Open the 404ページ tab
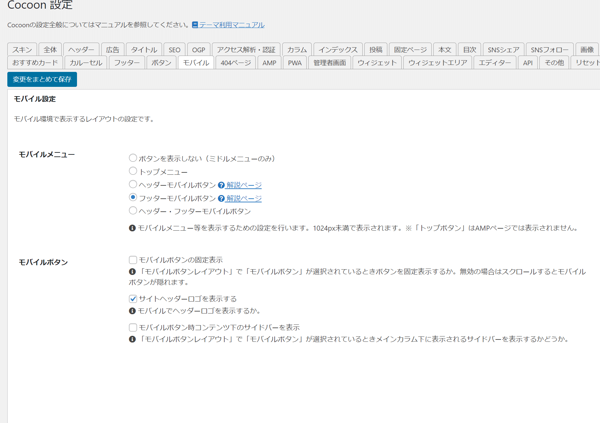This screenshot has width=600, height=423. point(236,63)
